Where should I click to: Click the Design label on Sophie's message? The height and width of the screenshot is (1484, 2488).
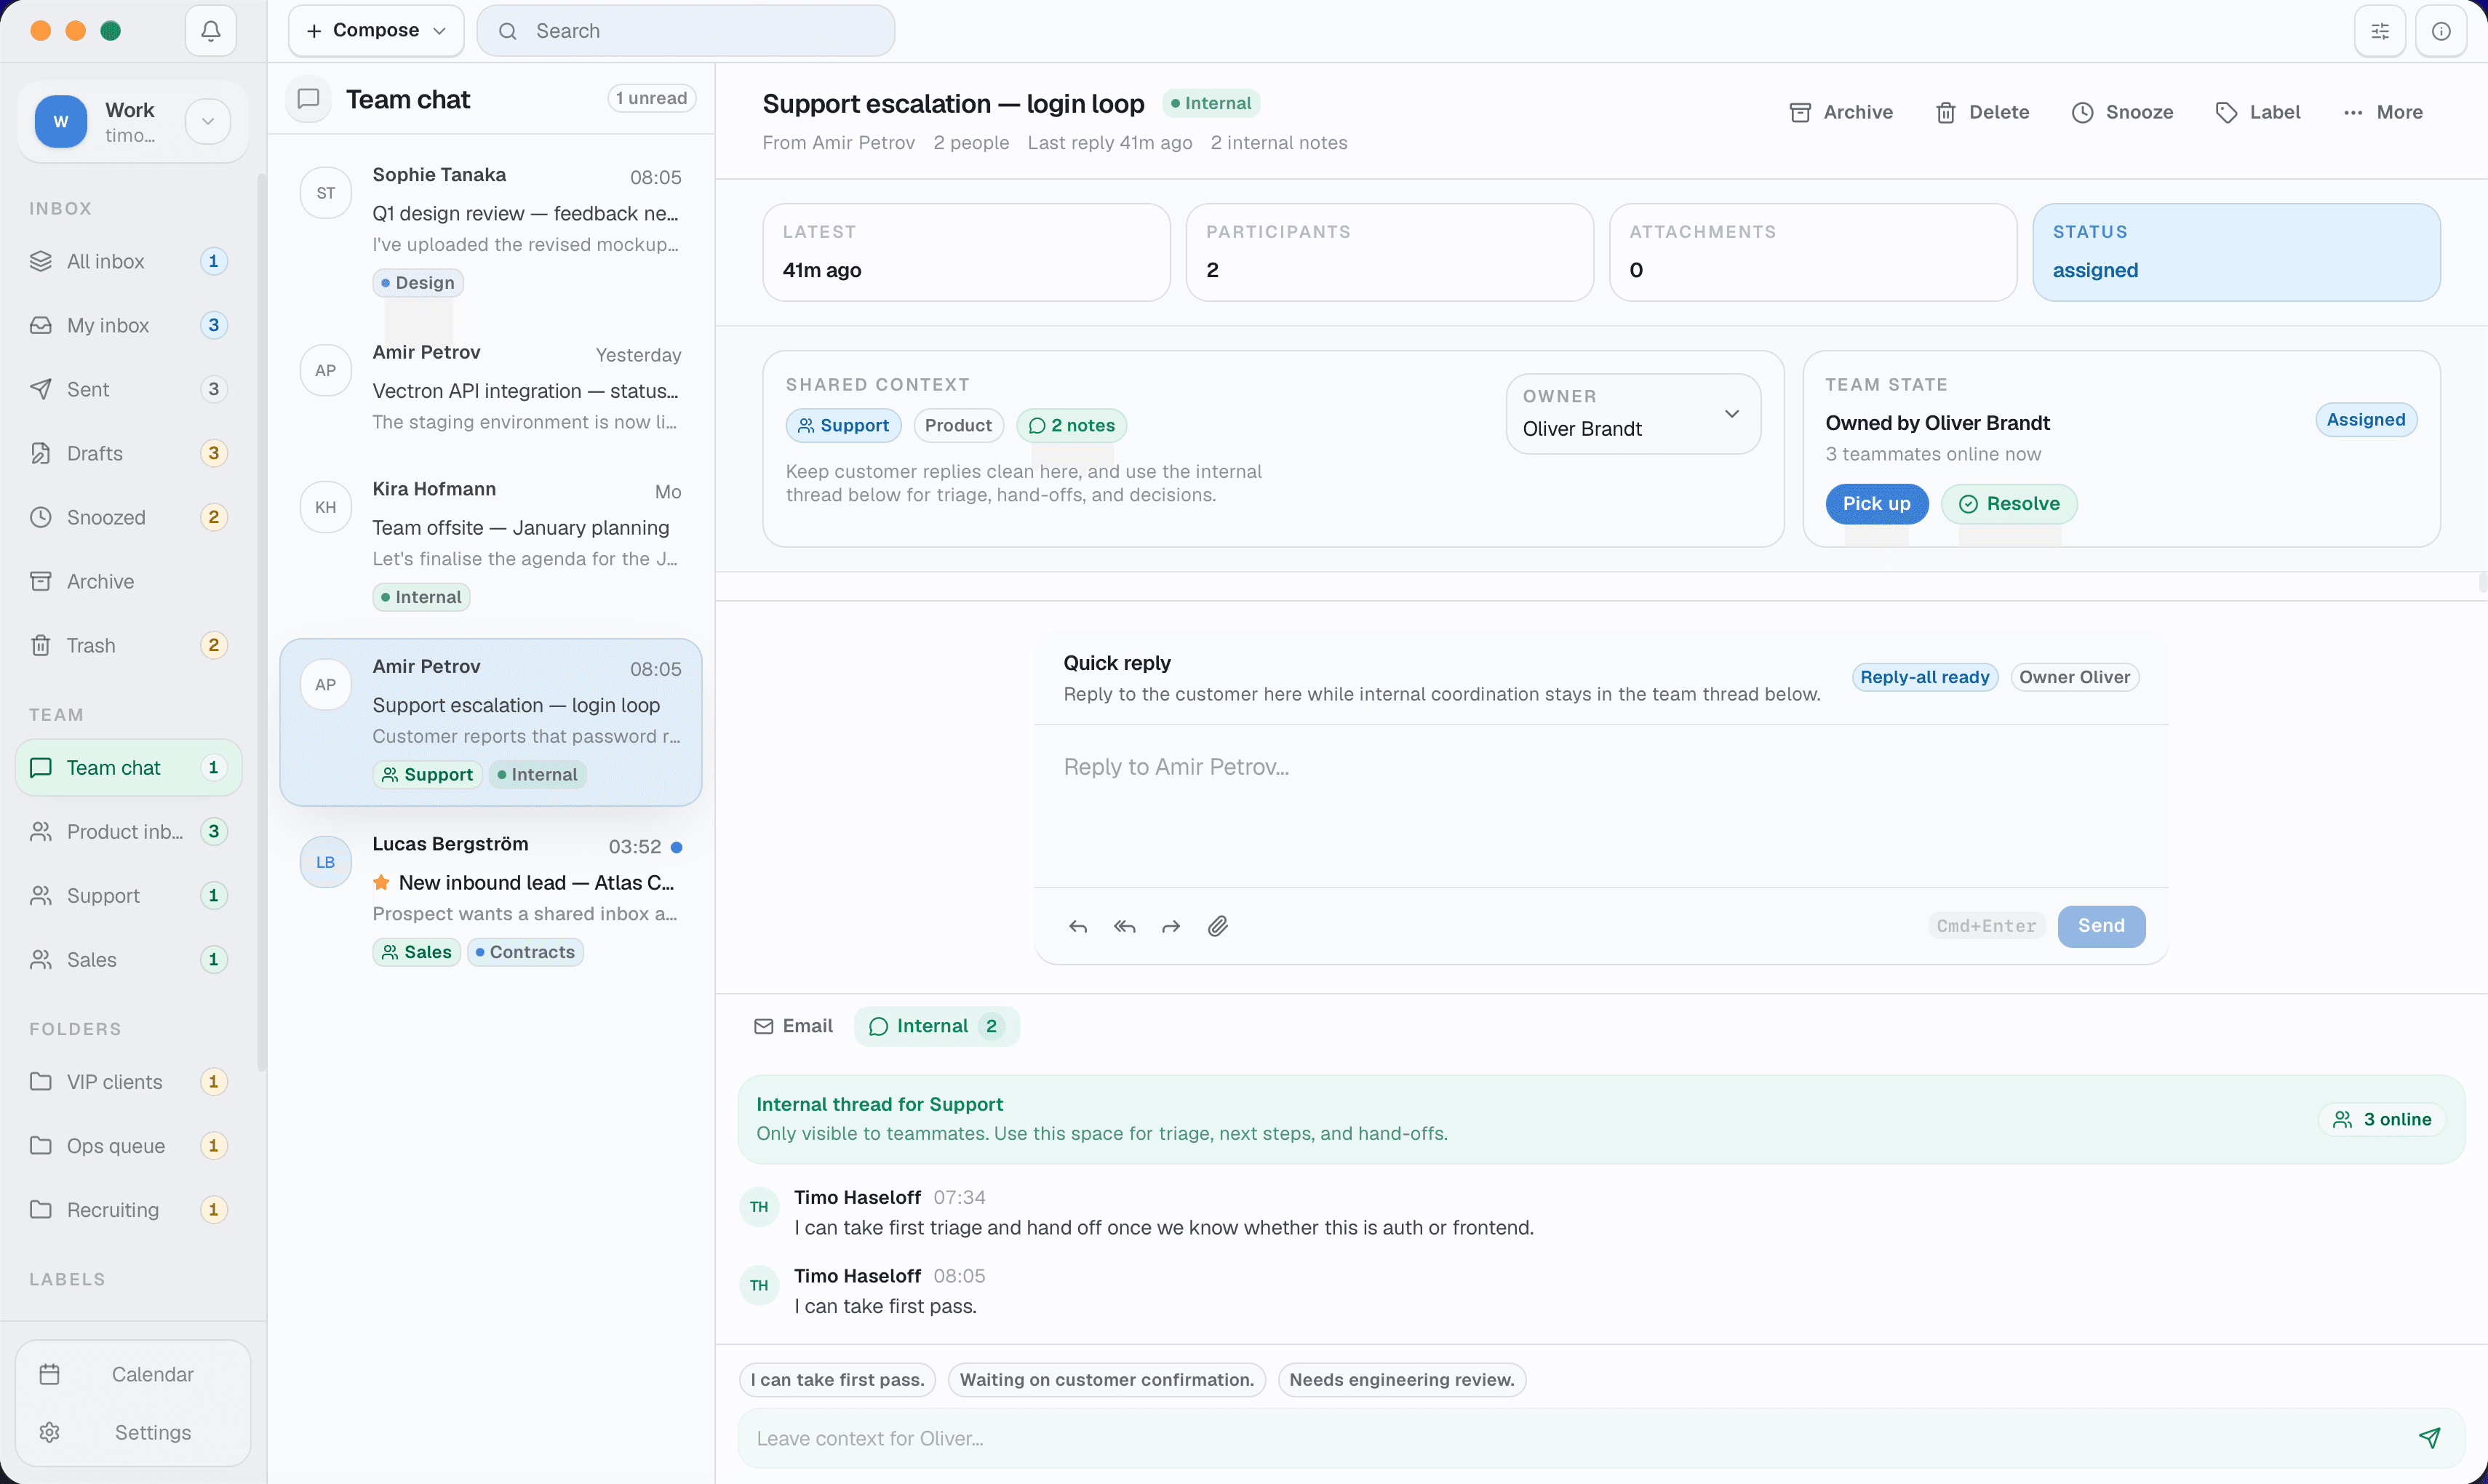417,282
